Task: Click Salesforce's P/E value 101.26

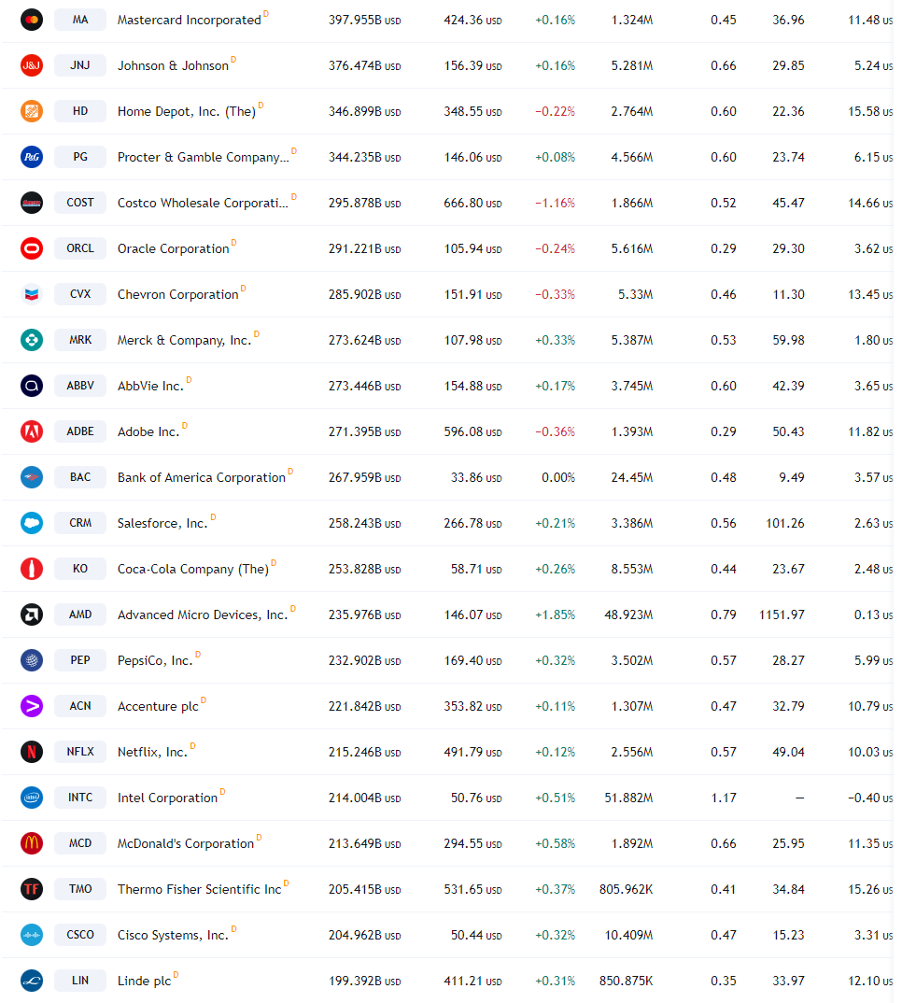Action: coord(785,523)
